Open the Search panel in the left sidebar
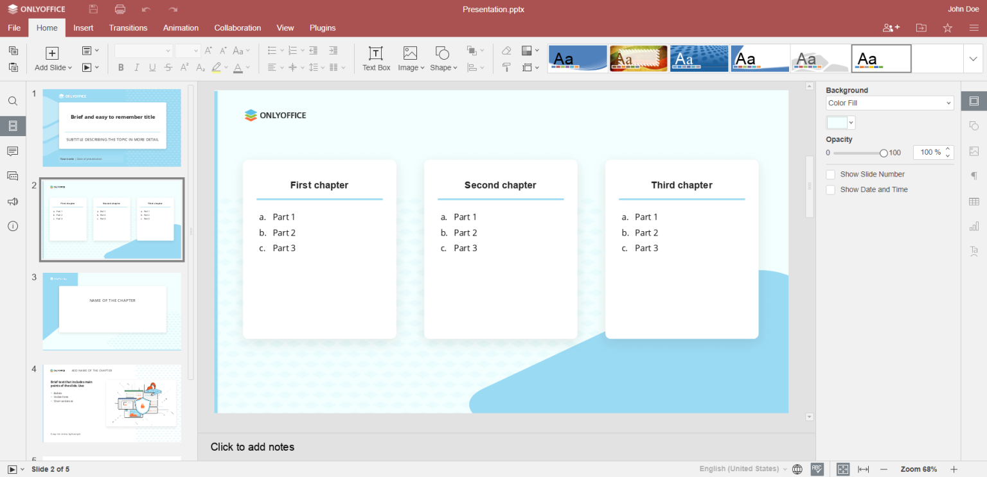The width and height of the screenshot is (987, 477). pyautogui.click(x=12, y=101)
